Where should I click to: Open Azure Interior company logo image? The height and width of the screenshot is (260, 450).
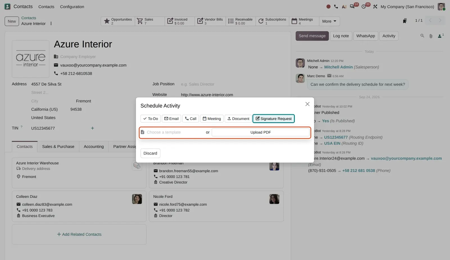[31, 59]
